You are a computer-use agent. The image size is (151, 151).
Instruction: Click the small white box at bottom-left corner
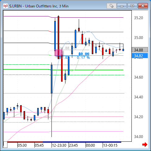5,145
